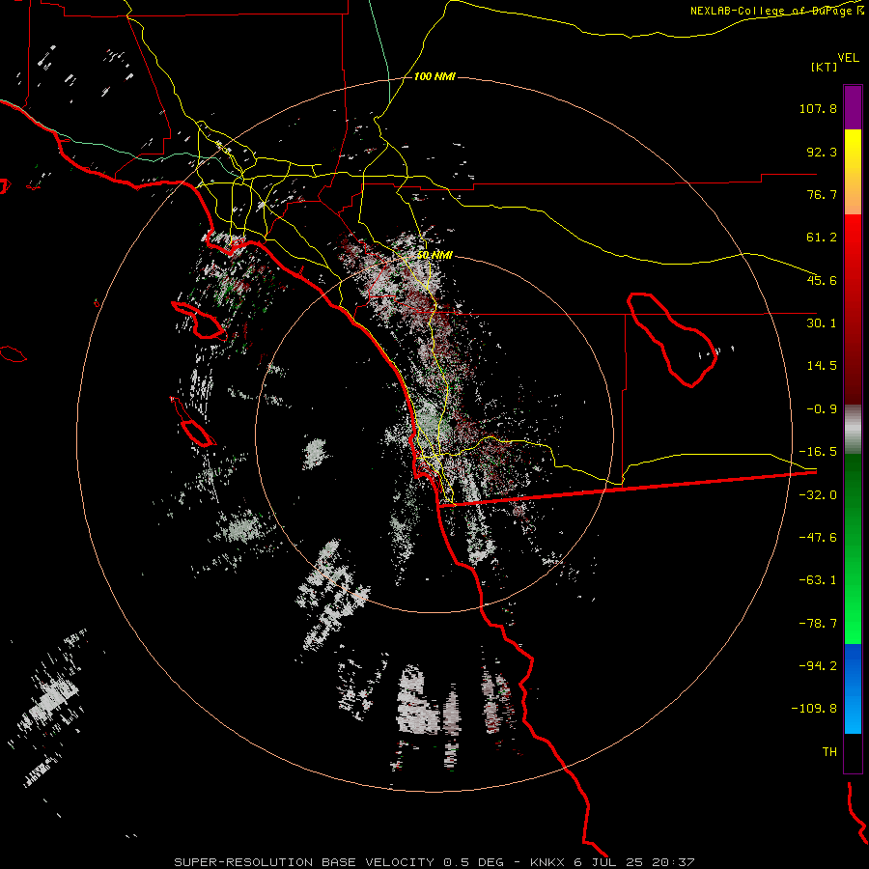Click the 100 NMI range ring label
This screenshot has height=869, width=869.
434,76
